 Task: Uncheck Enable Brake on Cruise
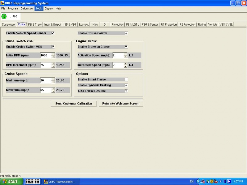126,47
